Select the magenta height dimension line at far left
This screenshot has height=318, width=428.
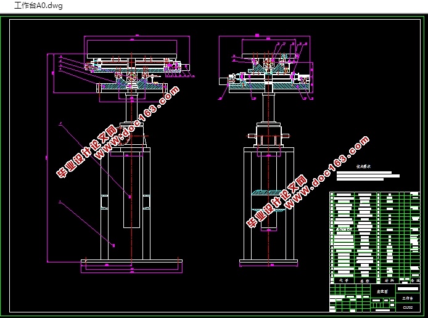(x=47, y=158)
